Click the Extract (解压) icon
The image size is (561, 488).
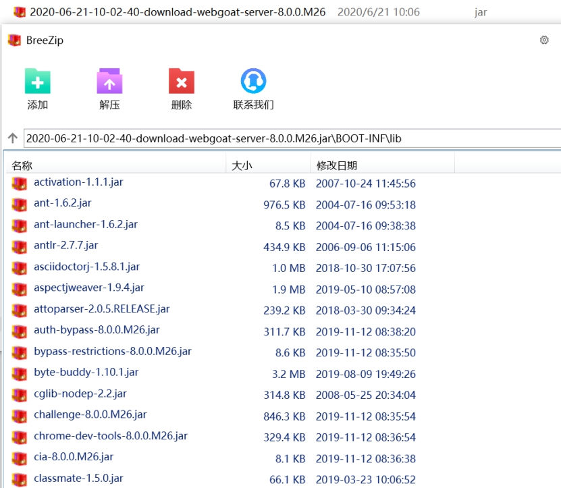[109, 81]
